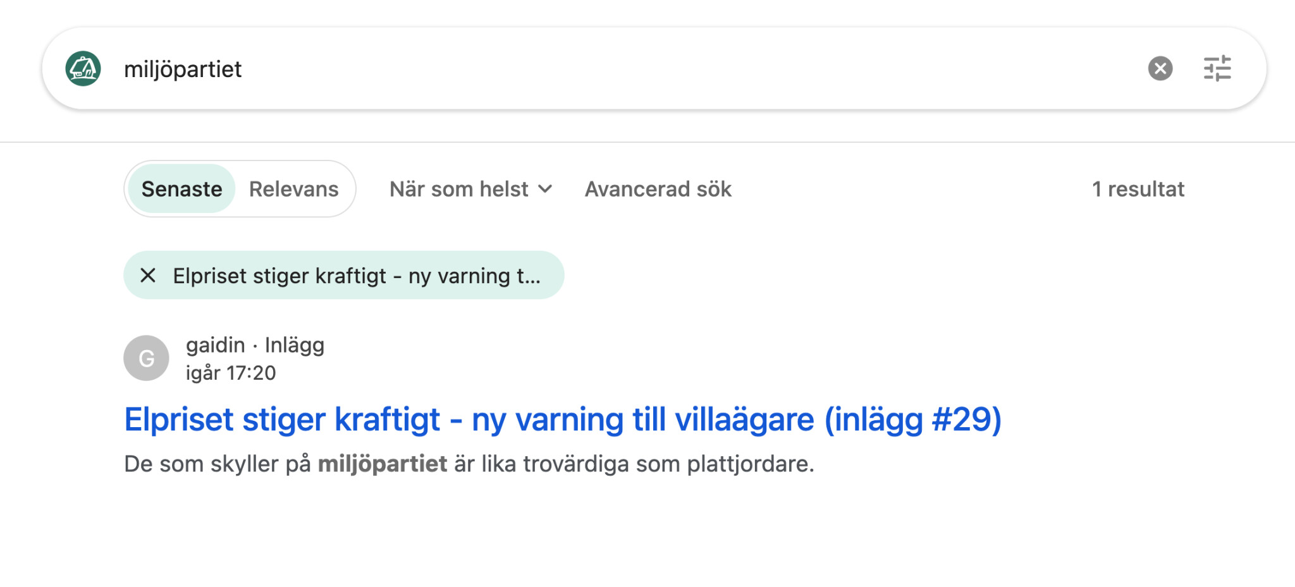Open the När som helst time dropdown
This screenshot has height=587, width=1295.
(x=471, y=189)
